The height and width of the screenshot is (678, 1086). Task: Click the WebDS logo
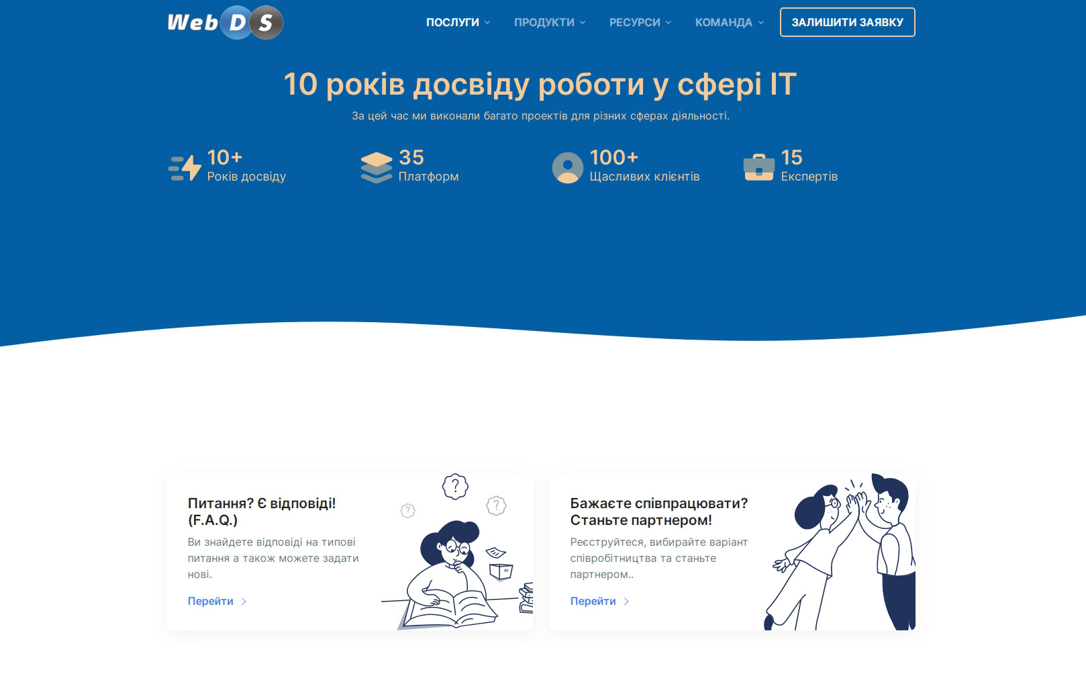[x=225, y=23]
